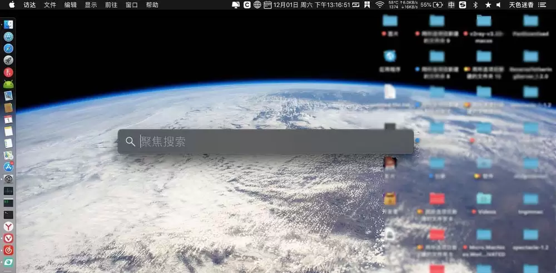Open Yandex browser Y icon in Dock

(8, 226)
